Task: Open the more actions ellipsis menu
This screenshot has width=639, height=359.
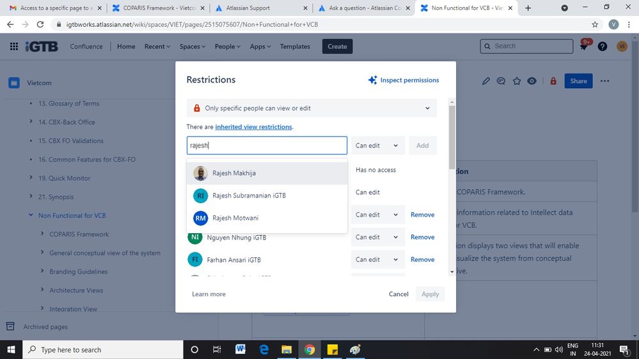Action: pos(604,81)
